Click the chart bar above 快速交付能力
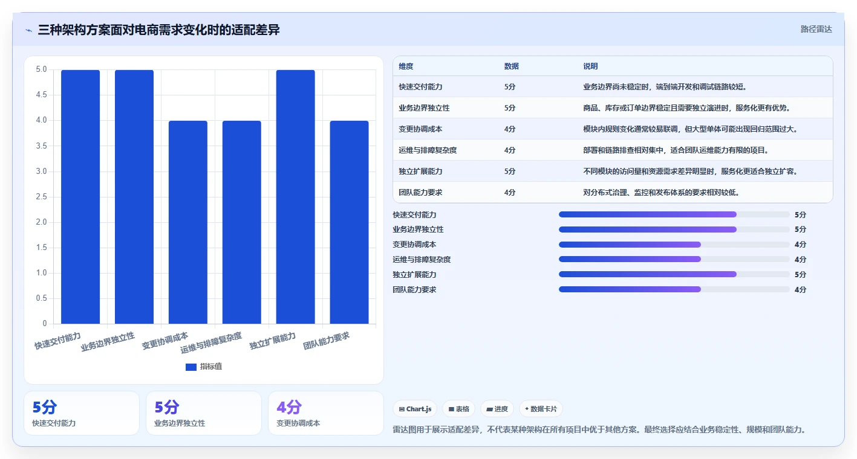The width and height of the screenshot is (857, 459). tap(80, 197)
